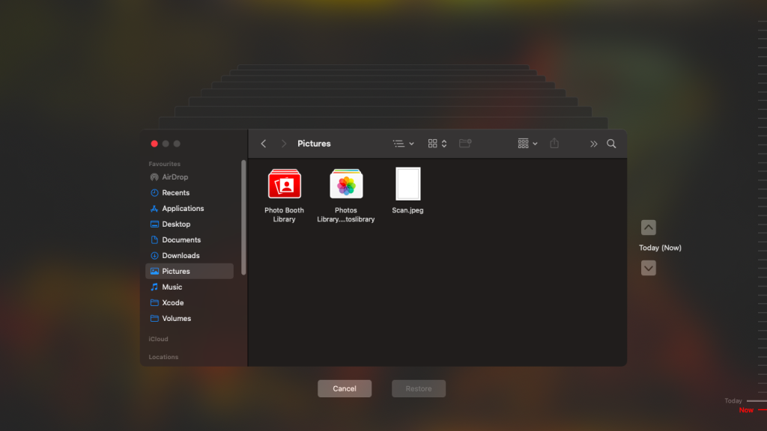Click the Now marker on the timeline
767x431 pixels.
click(x=746, y=410)
